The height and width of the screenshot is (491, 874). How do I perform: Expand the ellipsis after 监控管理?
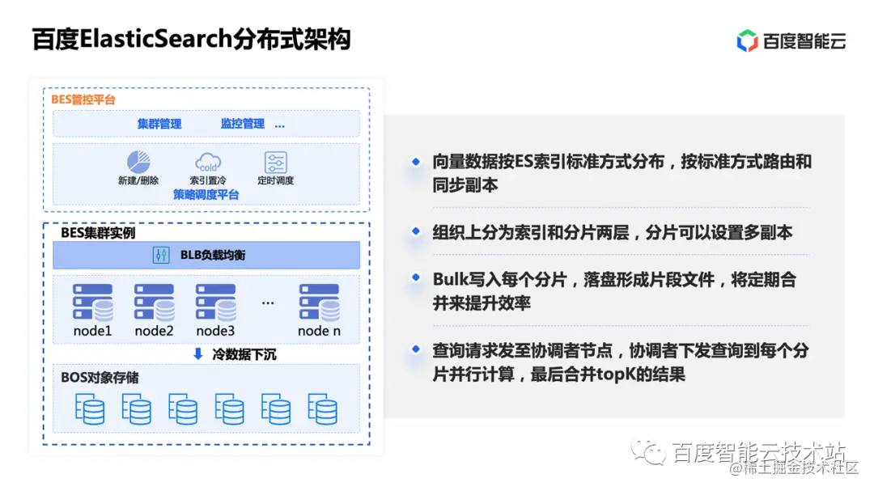(x=280, y=124)
